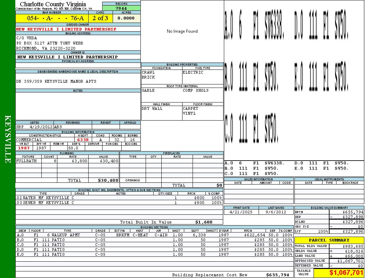The height and width of the screenshot is (278, 365).
Task: Click the large sketch label "A.0 6 F1 SV6338."
Action: click(x=254, y=25)
